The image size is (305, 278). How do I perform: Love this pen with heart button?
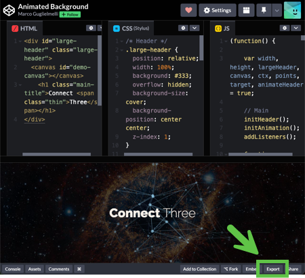click(x=188, y=10)
